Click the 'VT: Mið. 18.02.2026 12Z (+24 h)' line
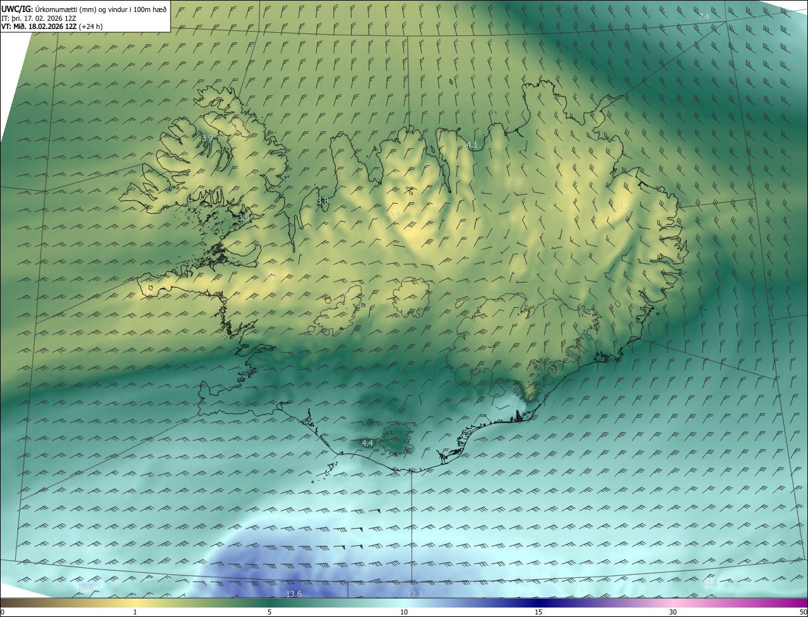The height and width of the screenshot is (617, 808). (x=52, y=26)
